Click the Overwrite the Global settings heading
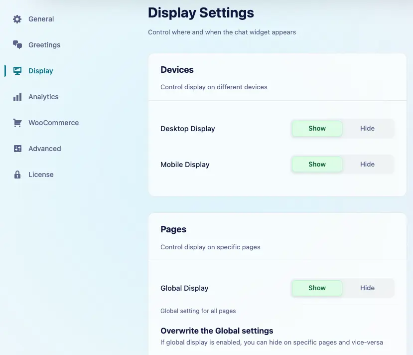Image resolution: width=413 pixels, height=355 pixels. (217, 331)
